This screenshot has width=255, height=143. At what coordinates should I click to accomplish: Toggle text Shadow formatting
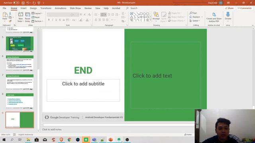pos(60,20)
